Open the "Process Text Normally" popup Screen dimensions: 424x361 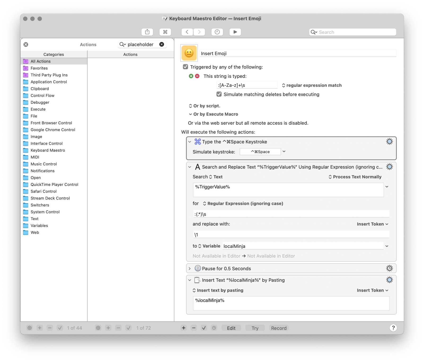pos(355,177)
